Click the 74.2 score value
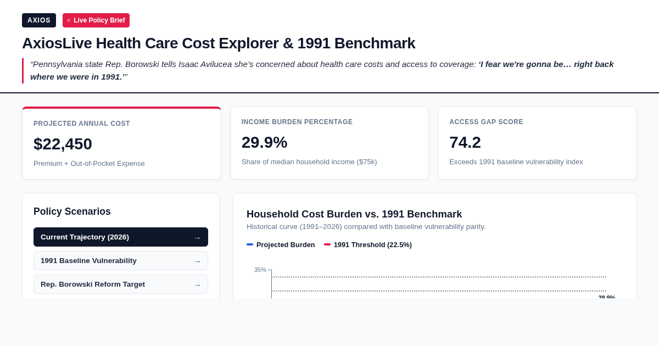The image size is (659, 346). click(x=465, y=142)
